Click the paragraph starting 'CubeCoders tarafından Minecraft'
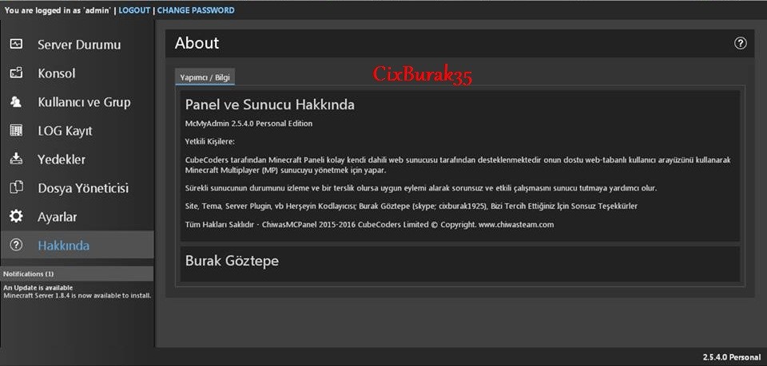 click(x=458, y=165)
